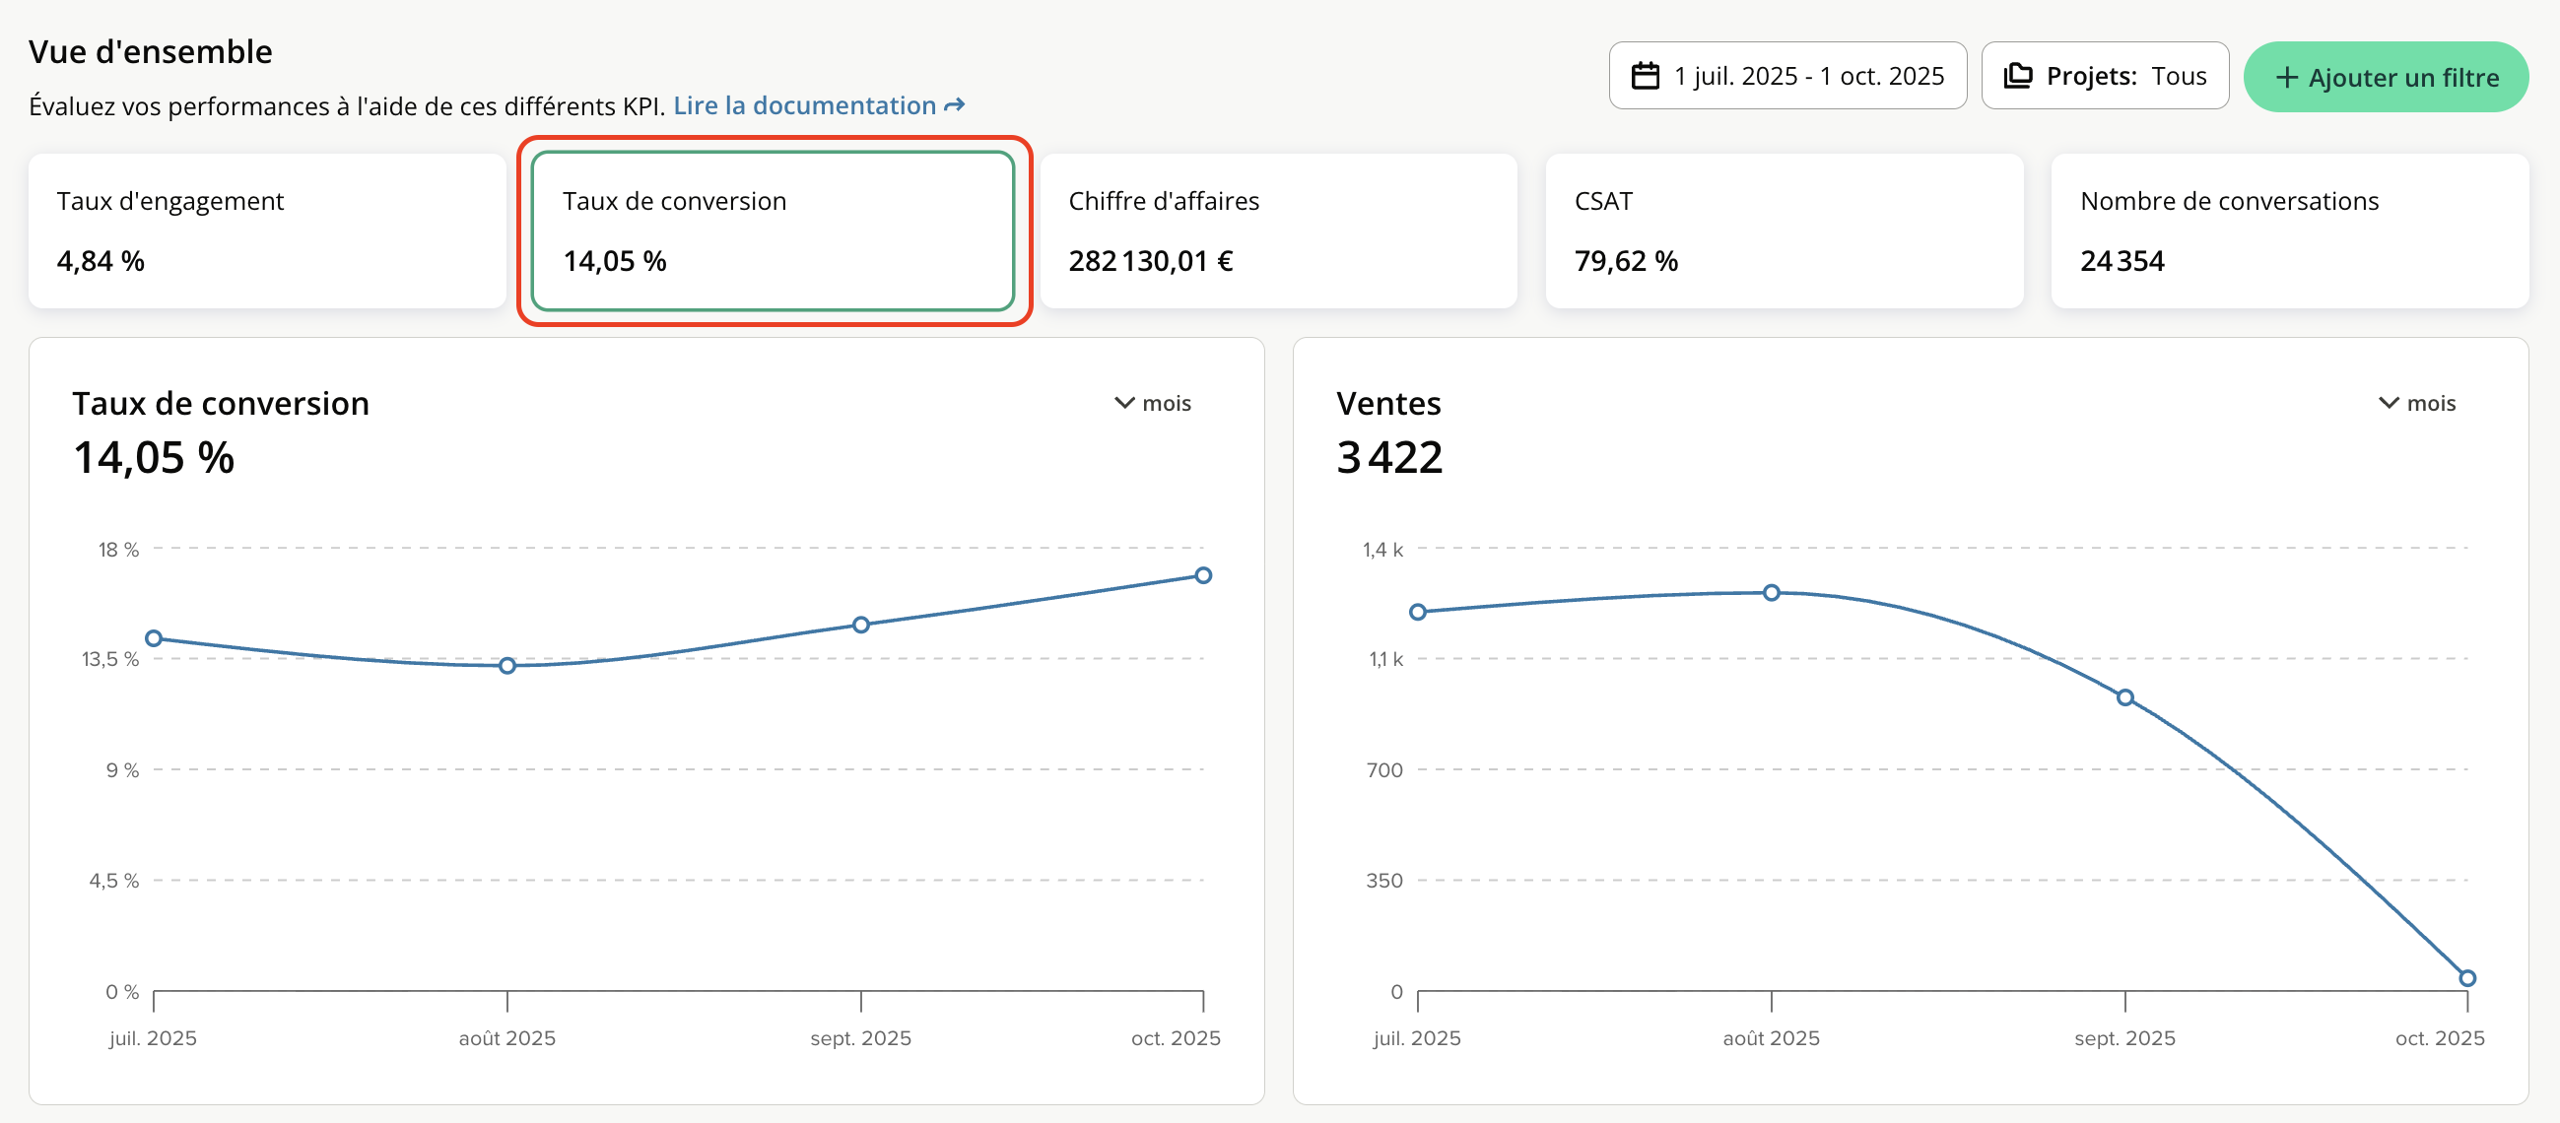
Task: Click the sept. 2025 point on Ventes curve
Action: coord(2124,697)
